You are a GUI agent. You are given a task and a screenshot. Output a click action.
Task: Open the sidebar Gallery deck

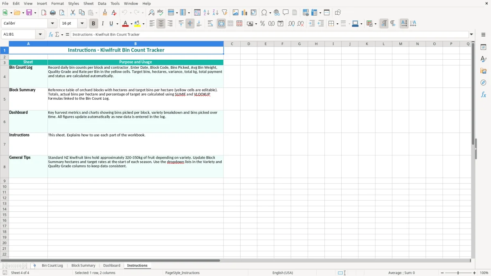click(483, 71)
